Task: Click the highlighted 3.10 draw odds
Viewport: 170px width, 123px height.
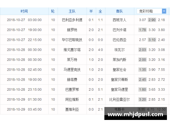Action: coord(152,40)
